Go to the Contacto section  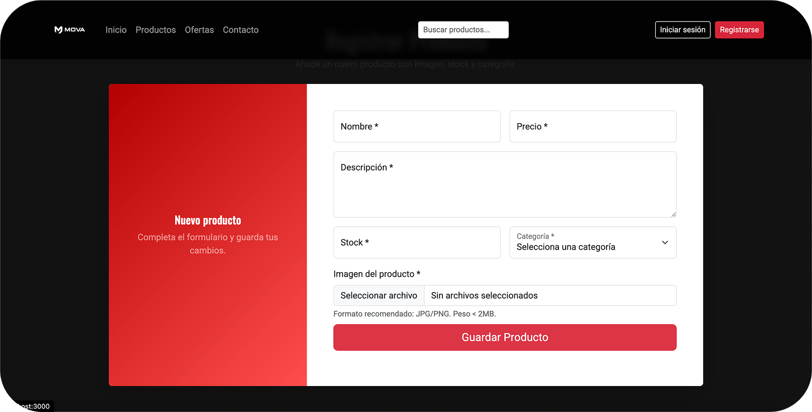(240, 30)
